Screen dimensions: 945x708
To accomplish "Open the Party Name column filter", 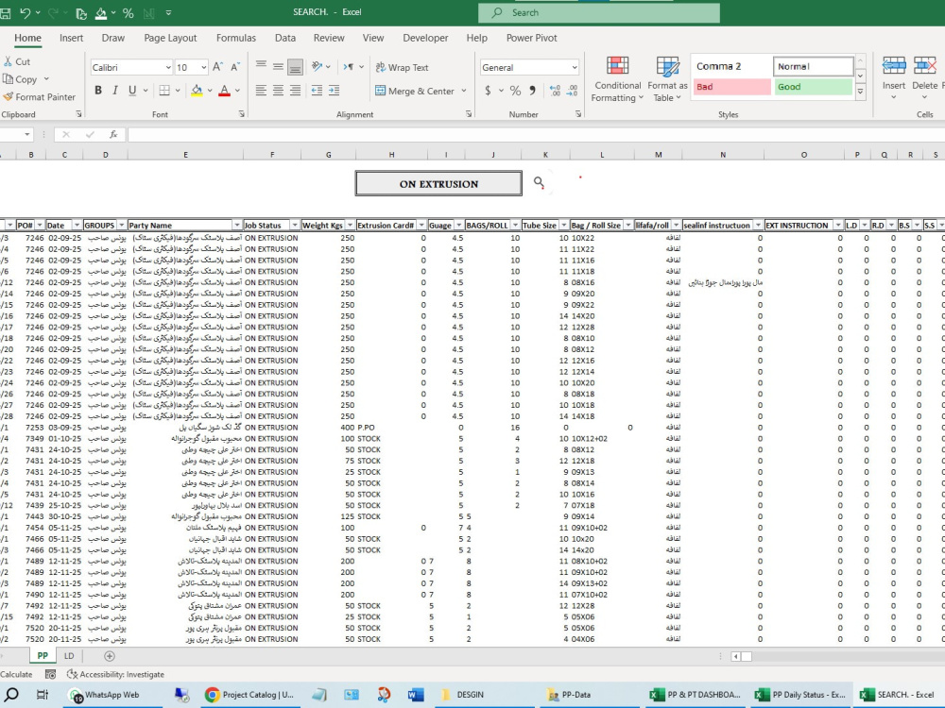I will (237, 226).
